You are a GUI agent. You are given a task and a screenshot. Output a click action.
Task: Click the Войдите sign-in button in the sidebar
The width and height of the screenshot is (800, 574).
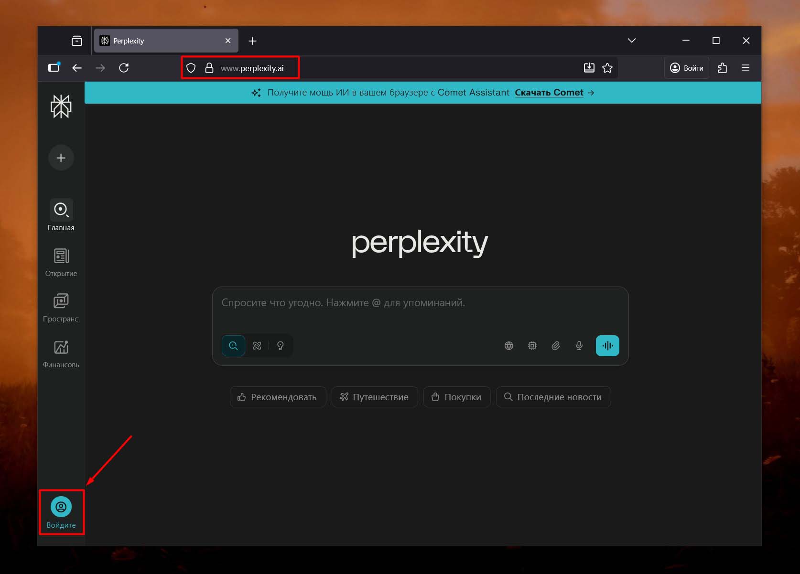pyautogui.click(x=61, y=512)
